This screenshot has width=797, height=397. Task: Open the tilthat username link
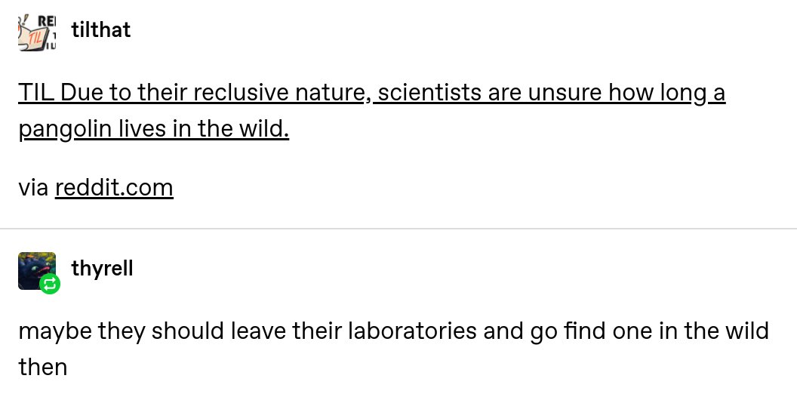pos(100,30)
